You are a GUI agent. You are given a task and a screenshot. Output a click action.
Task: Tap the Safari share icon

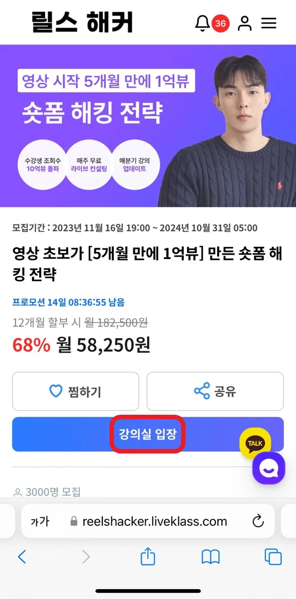[148, 556]
